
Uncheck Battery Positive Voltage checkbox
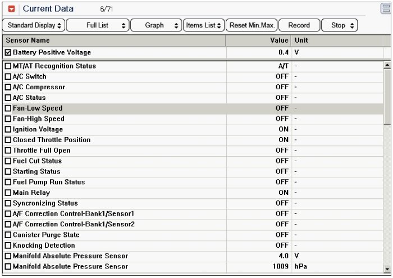8,52
